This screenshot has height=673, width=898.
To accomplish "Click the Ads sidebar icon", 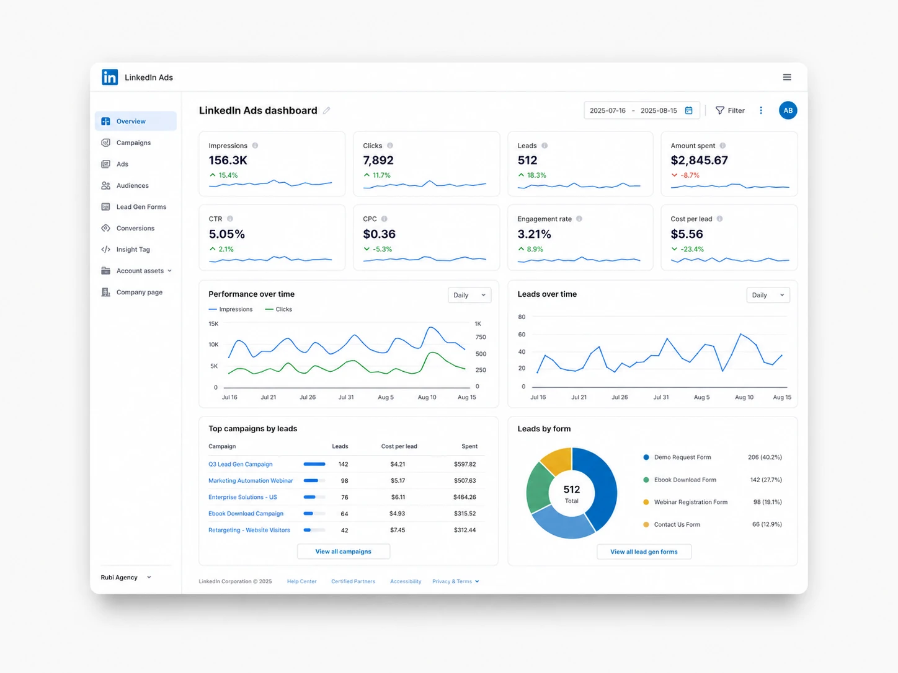I will point(105,164).
